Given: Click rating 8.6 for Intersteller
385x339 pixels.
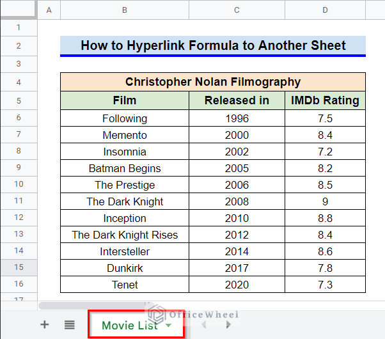Looking at the screenshot, I should point(325,251).
